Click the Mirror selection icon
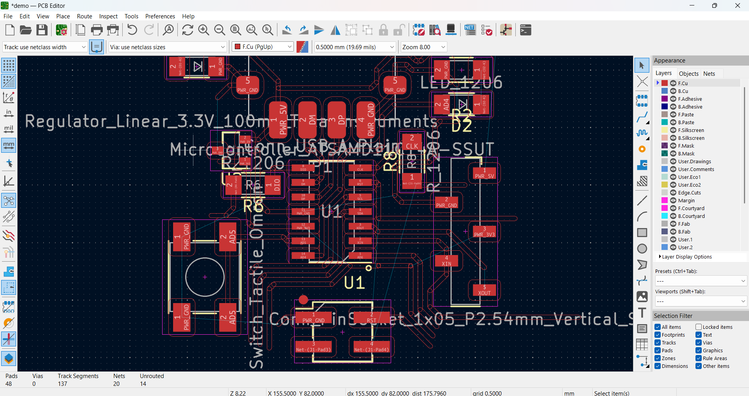 [x=335, y=30]
